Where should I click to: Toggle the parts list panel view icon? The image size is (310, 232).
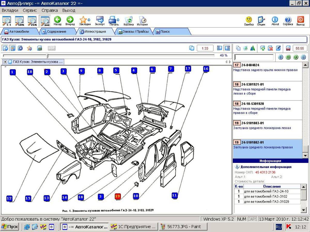click(x=227, y=48)
